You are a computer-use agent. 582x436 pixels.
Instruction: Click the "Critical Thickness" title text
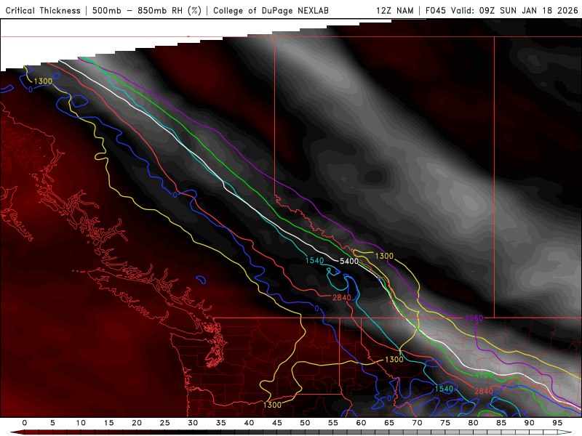43,11
